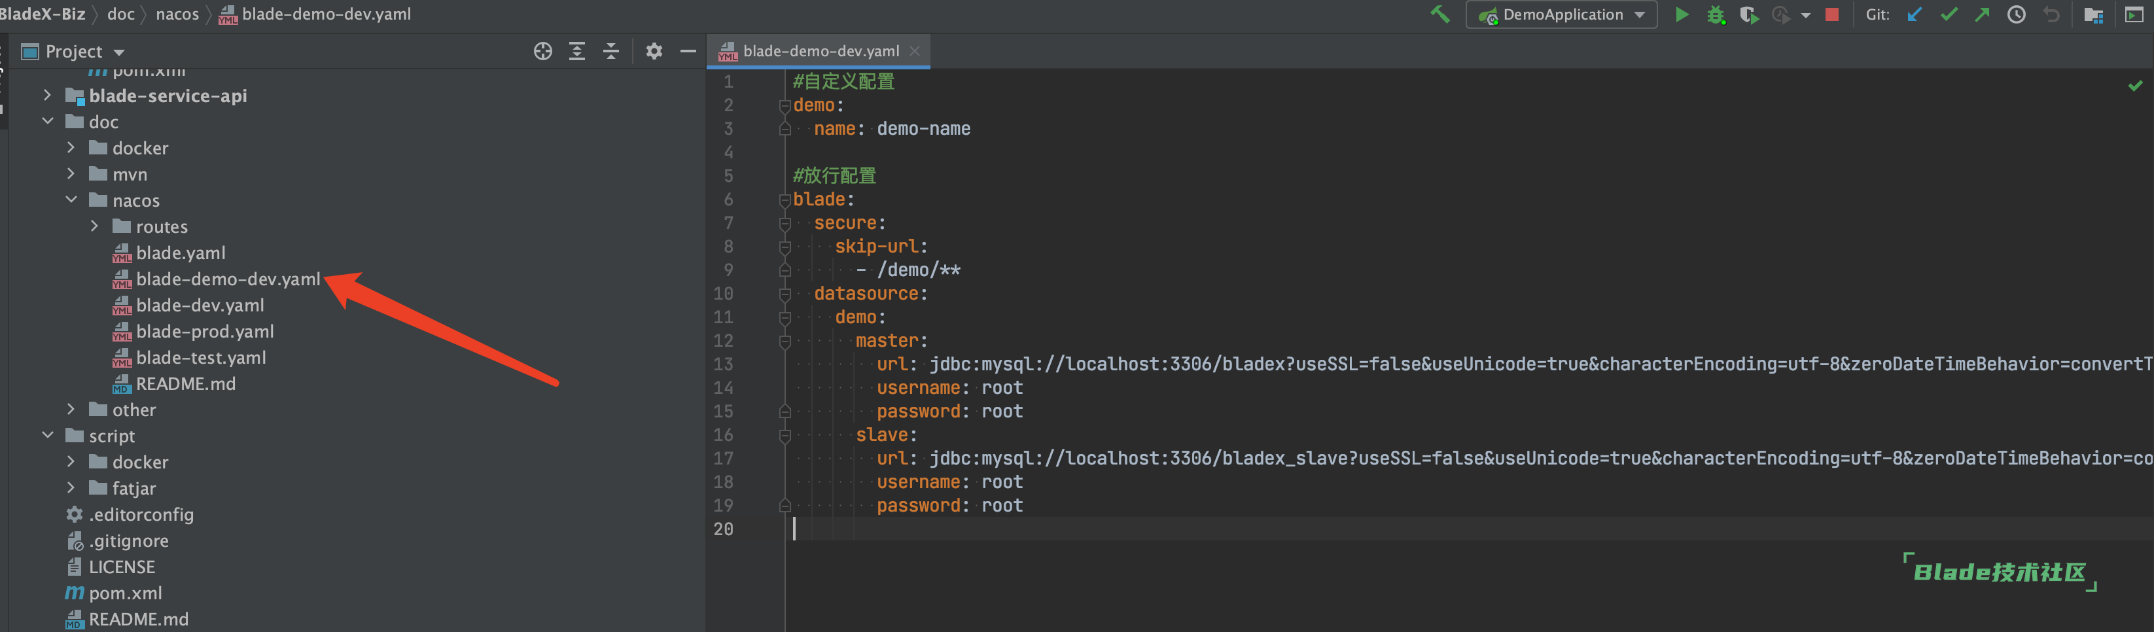Run DemoApplication with the green play icon
Image resolution: width=2154 pixels, height=632 pixels.
point(1682,14)
